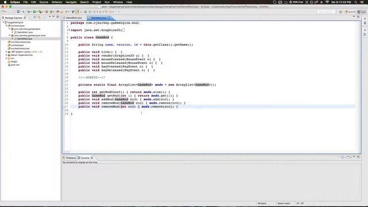Close the Console tab

[x=92, y=158]
